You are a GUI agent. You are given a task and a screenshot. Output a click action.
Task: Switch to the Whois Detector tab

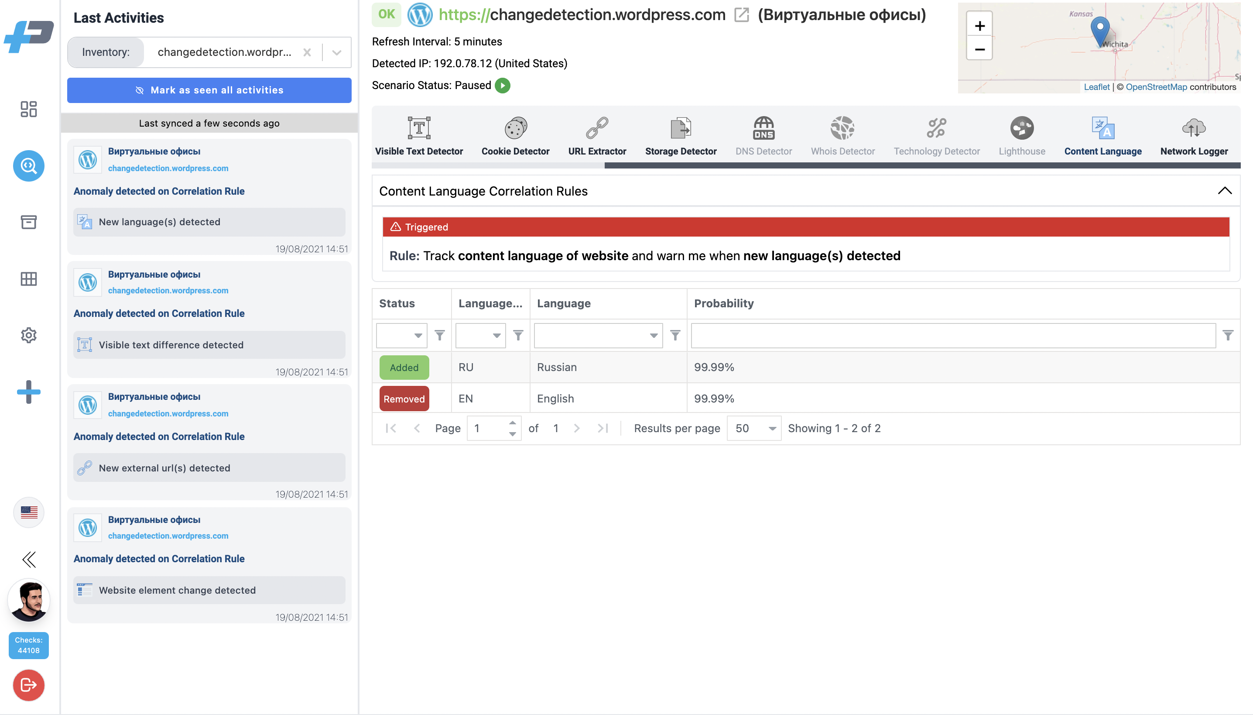click(843, 137)
